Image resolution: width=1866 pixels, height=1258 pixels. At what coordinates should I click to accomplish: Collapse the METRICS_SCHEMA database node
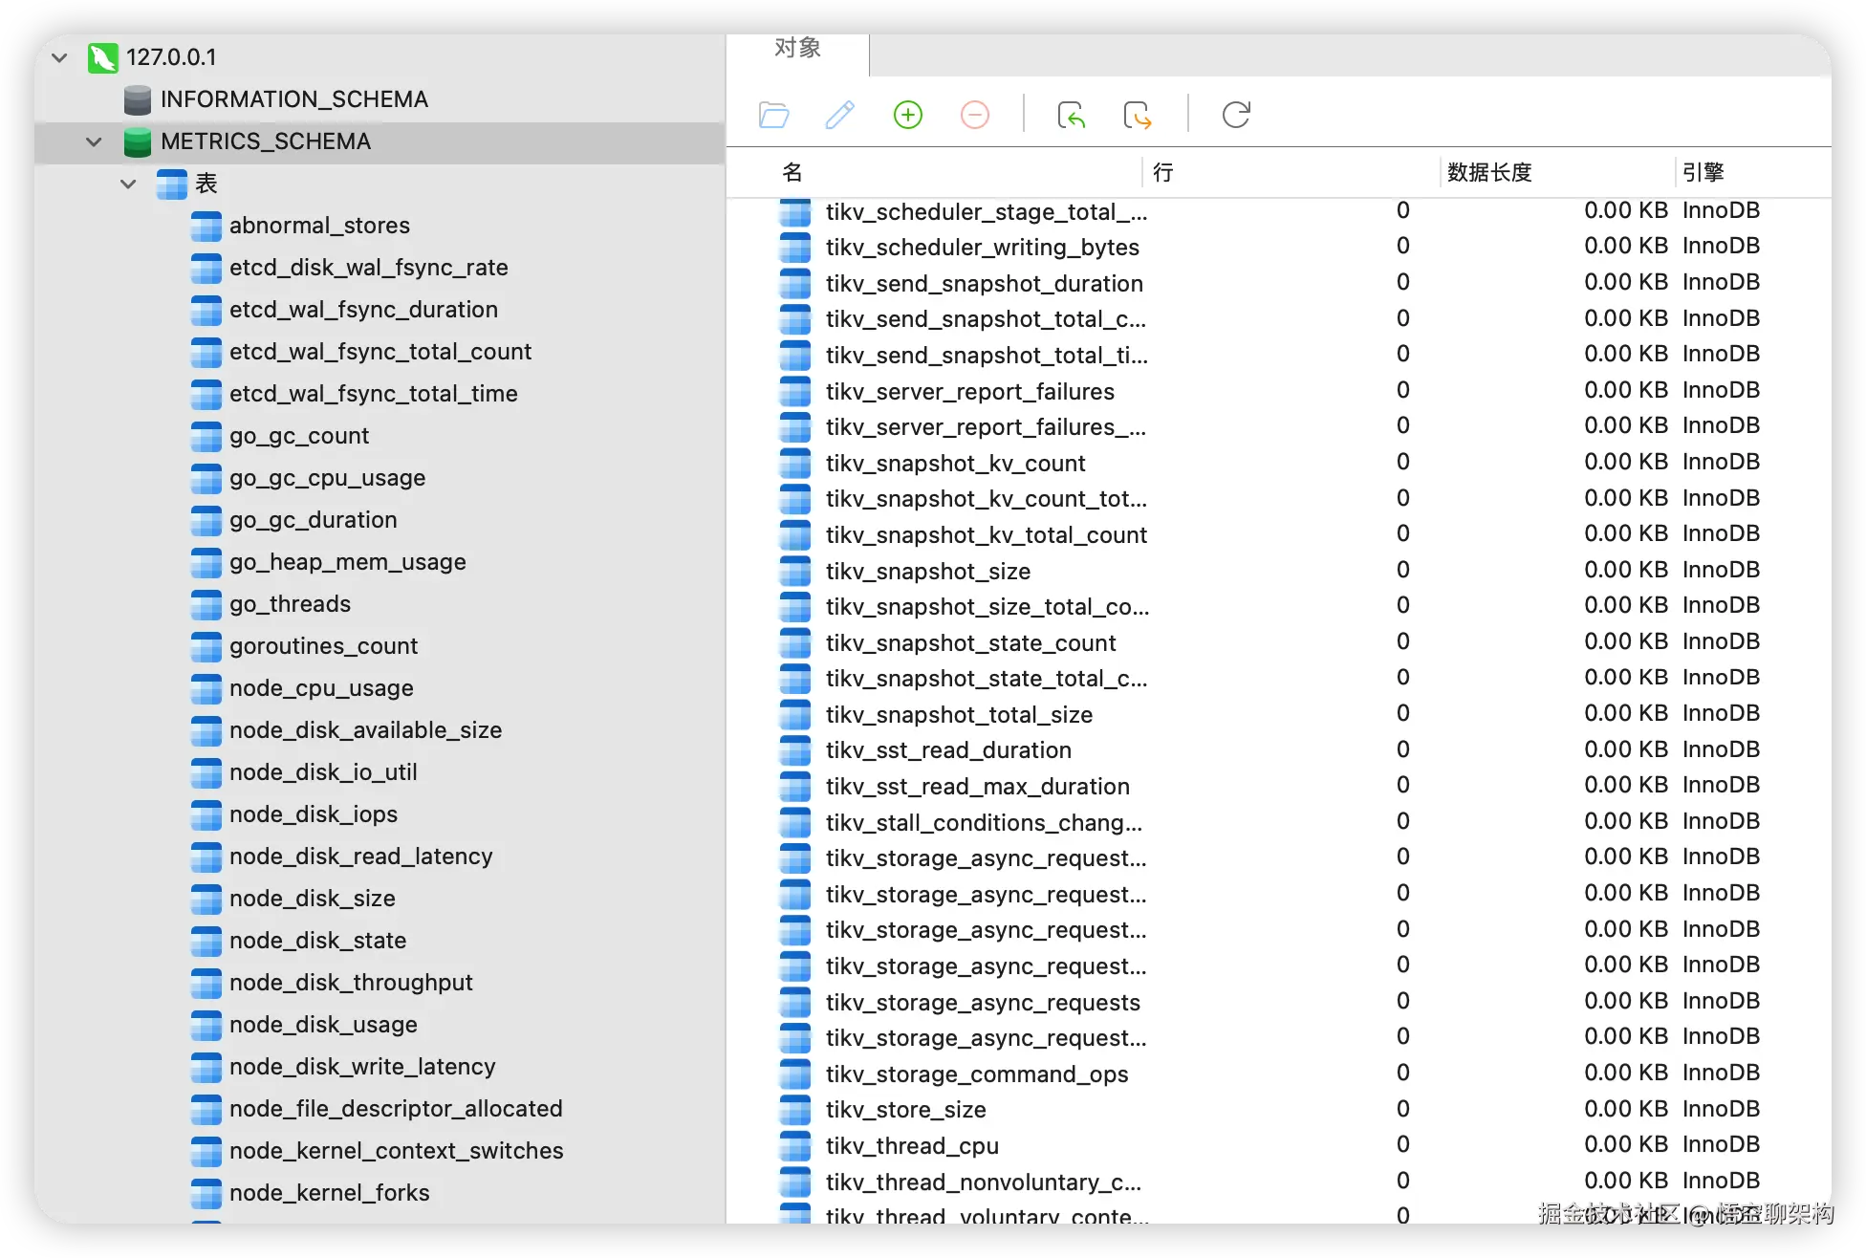[x=94, y=141]
